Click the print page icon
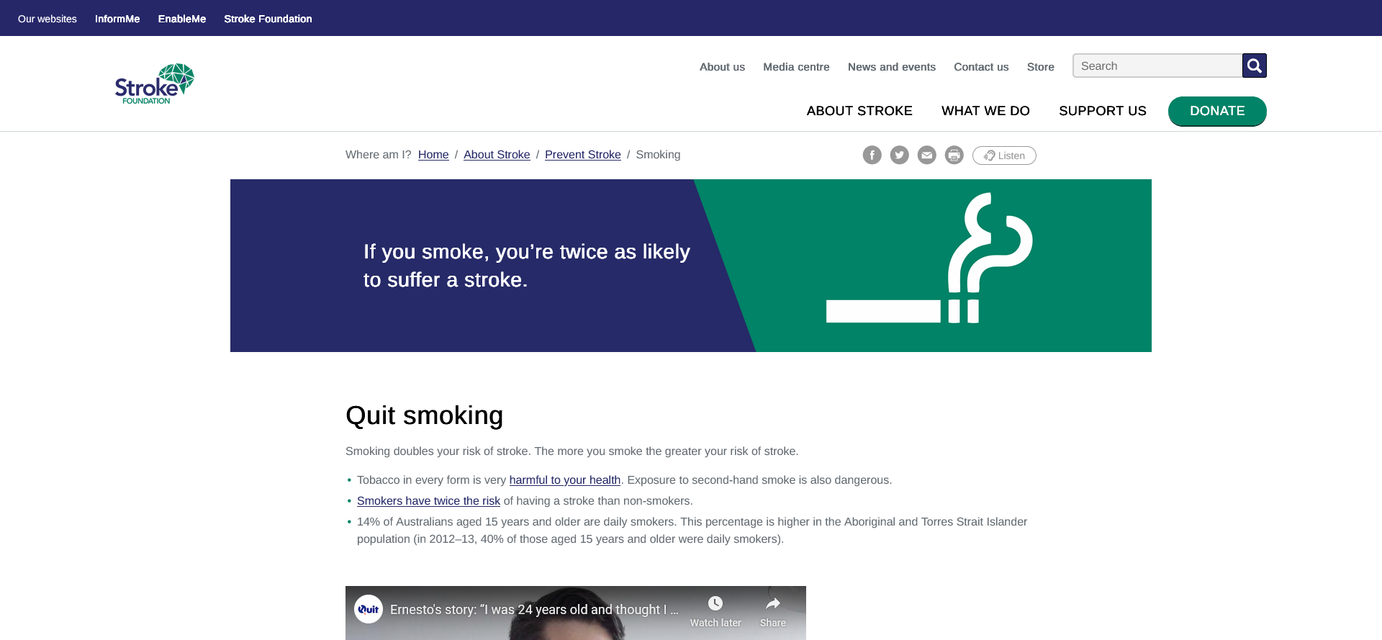 (954, 155)
